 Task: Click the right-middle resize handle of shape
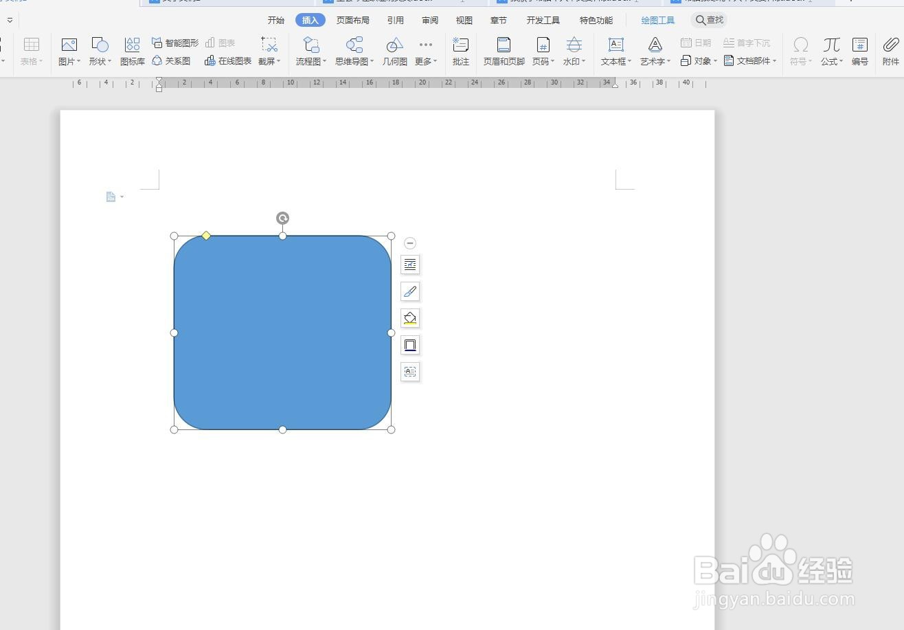pyautogui.click(x=391, y=333)
